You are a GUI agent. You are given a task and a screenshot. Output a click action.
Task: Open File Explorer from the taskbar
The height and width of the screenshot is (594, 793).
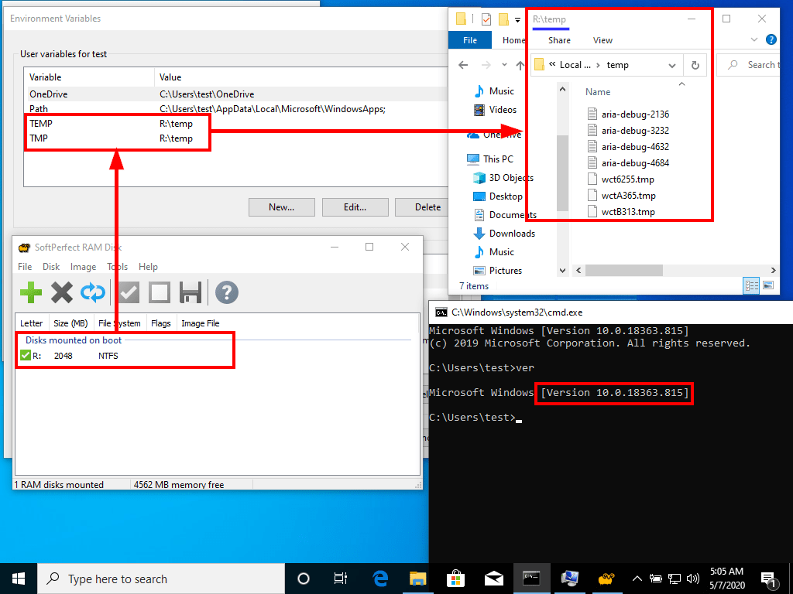[417, 579]
